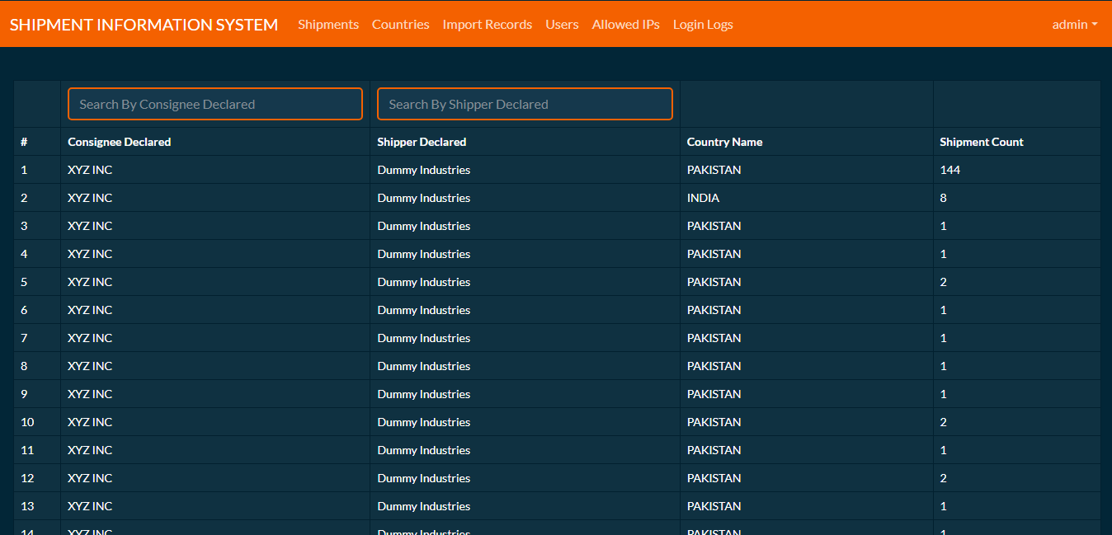Click shipment count 8 in row 2
Image resolution: width=1112 pixels, height=535 pixels.
[x=943, y=198]
